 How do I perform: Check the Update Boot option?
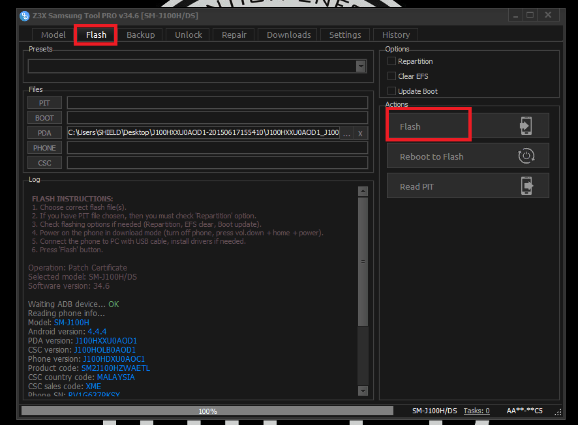tap(391, 91)
